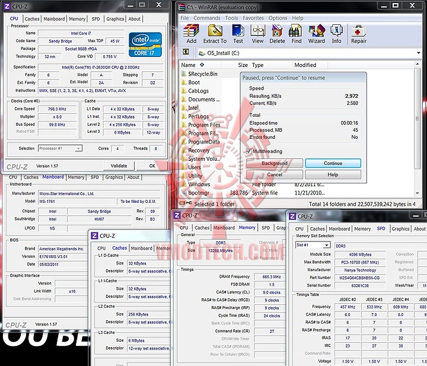Click the Add icon in WinRAR toolbar
The image size is (427, 366).
coord(191,34)
